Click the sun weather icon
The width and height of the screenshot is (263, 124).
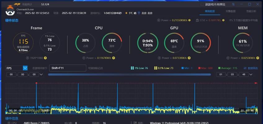(x=126, y=13)
